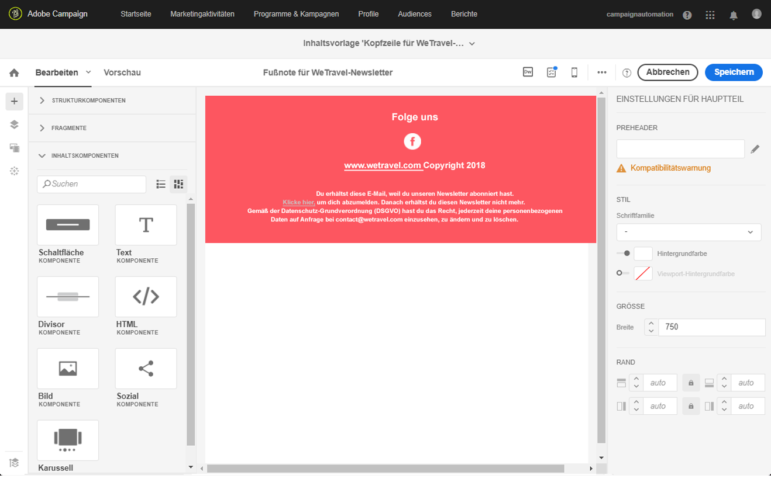771x496 pixels.
Task: Show notifications via the bell icon
Action: [x=734, y=15]
